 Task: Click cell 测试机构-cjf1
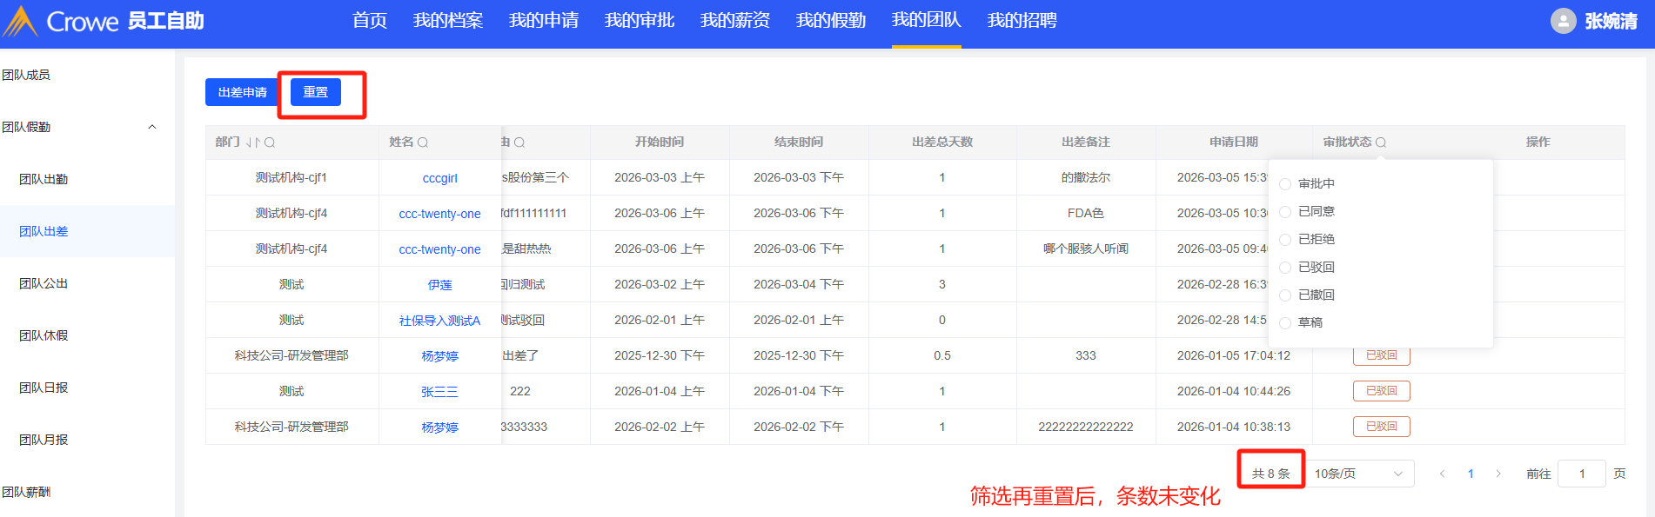click(291, 177)
